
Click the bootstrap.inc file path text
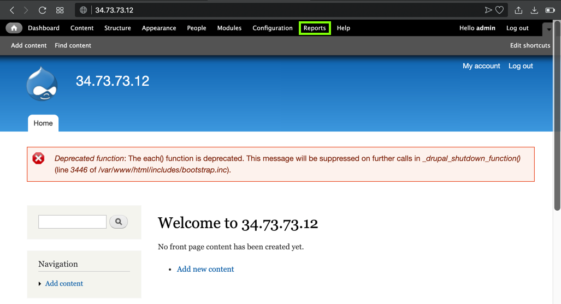(x=163, y=170)
